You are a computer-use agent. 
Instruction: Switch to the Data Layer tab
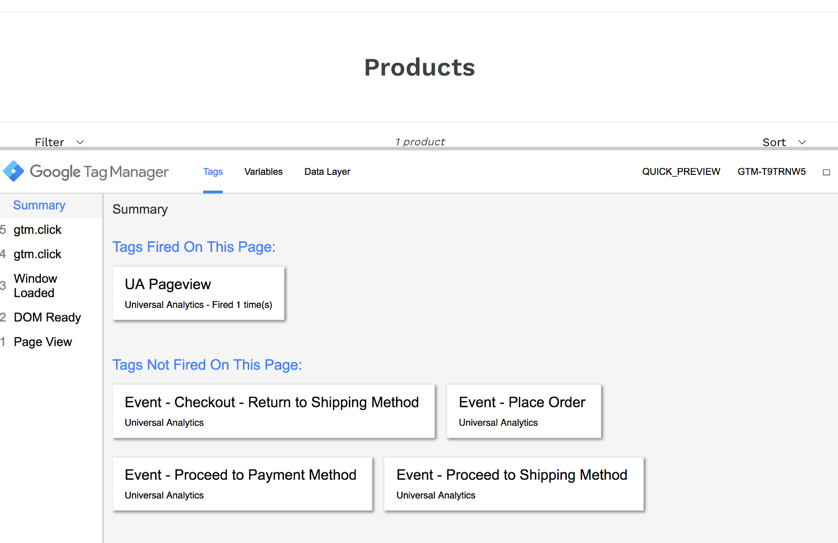point(327,172)
